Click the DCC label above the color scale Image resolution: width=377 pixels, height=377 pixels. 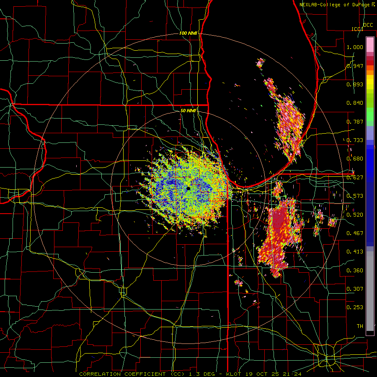tap(368, 25)
